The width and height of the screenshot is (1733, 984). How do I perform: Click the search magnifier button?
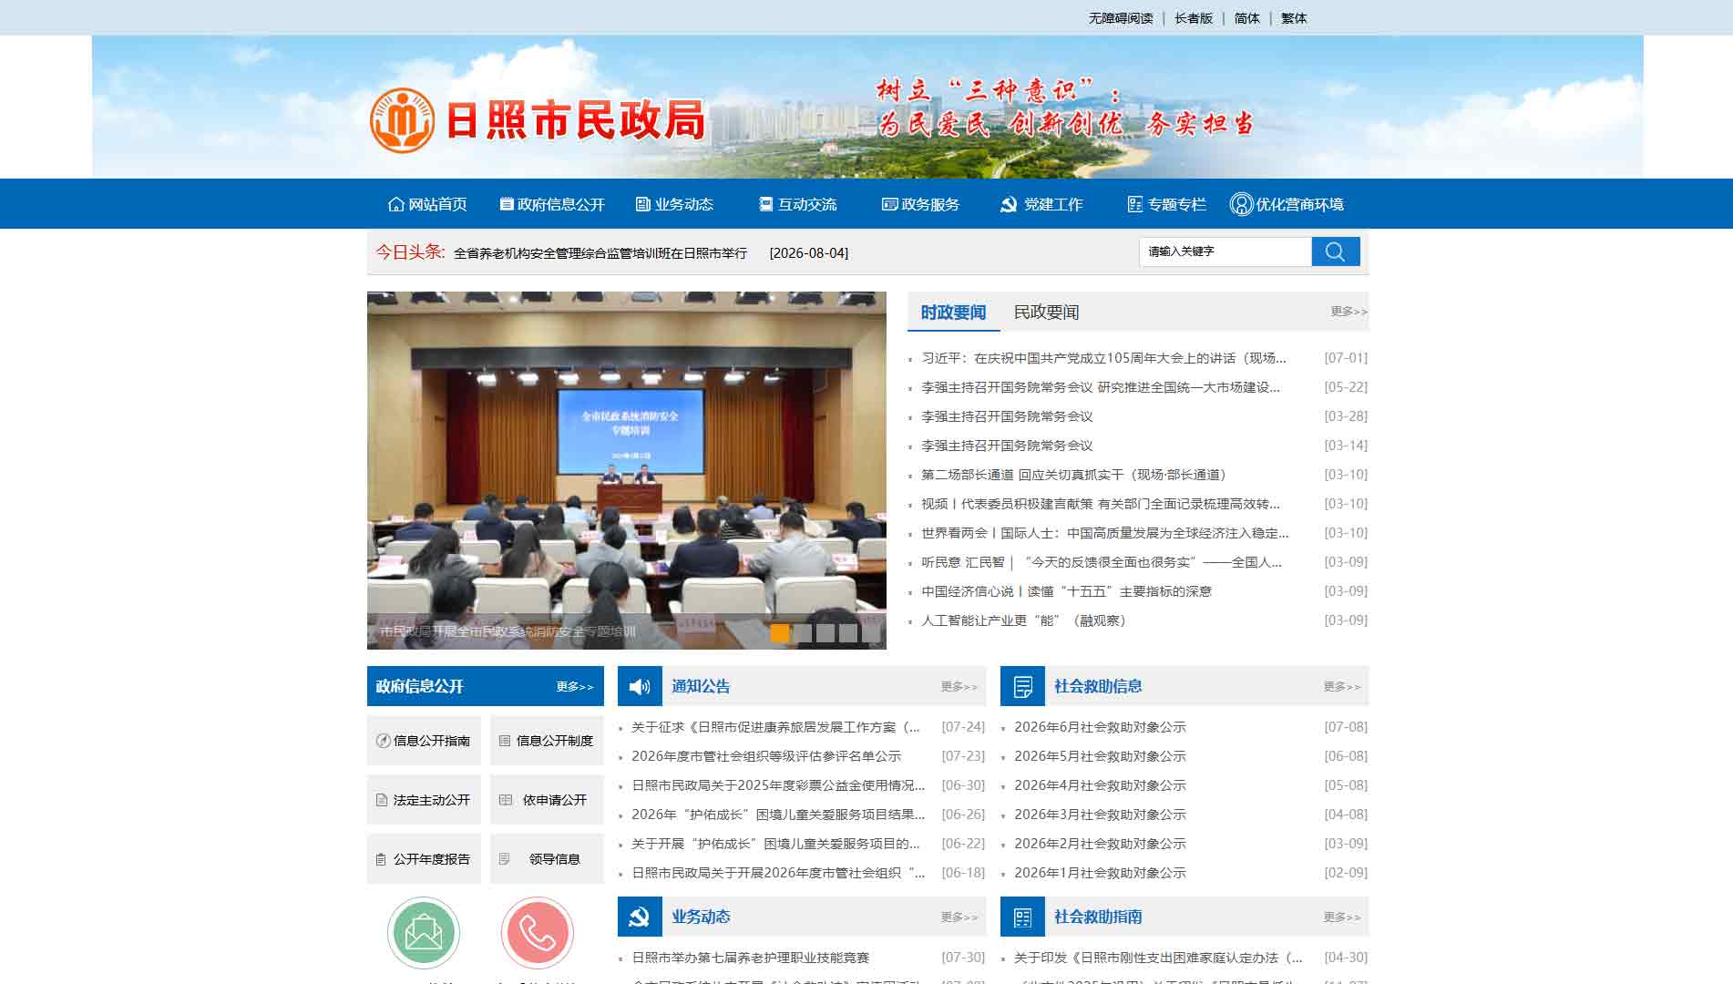coord(1335,251)
